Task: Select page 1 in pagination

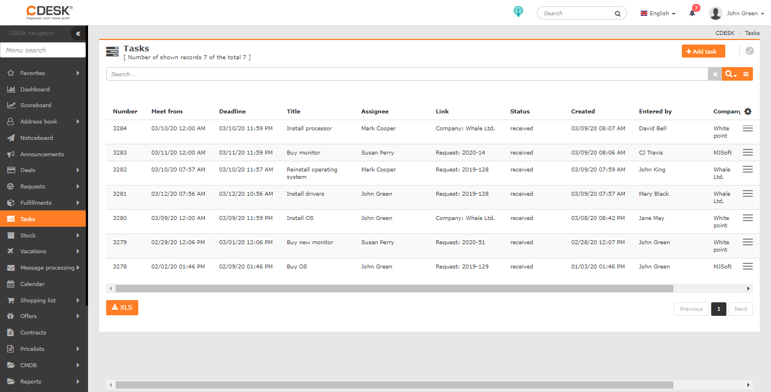Action: pyautogui.click(x=719, y=309)
